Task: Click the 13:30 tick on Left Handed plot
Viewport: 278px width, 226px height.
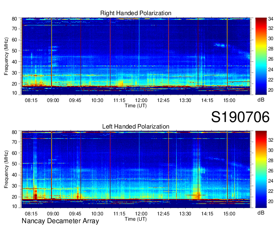Action: pyautogui.click(x=185, y=214)
